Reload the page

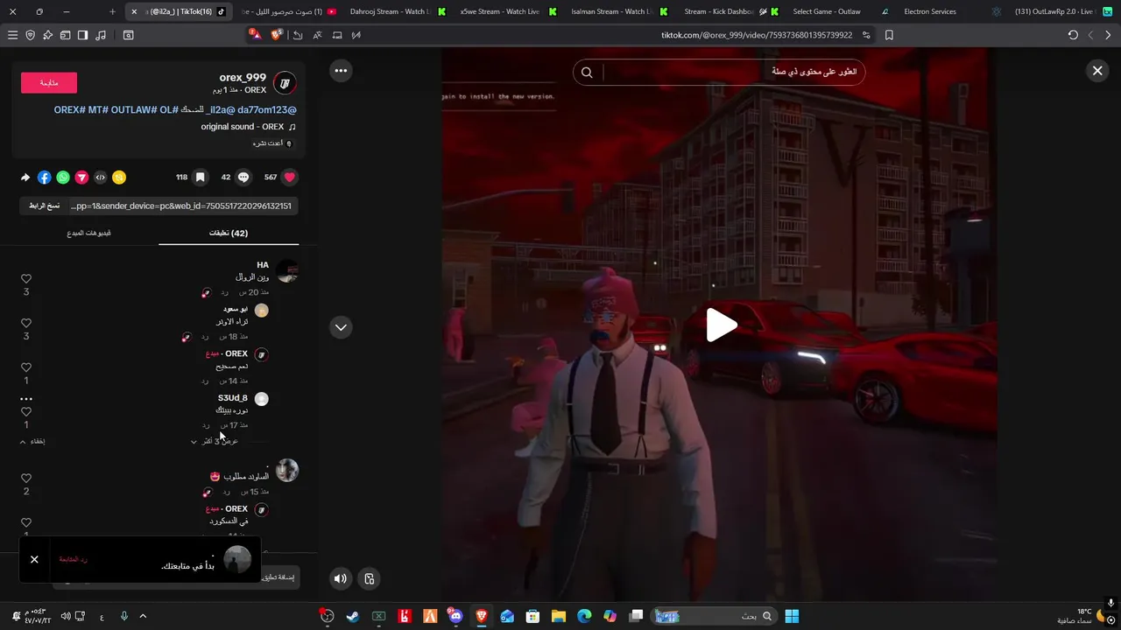(1073, 35)
